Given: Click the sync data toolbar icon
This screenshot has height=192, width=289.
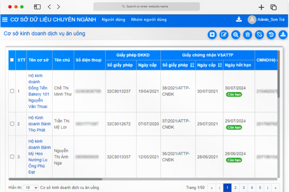Looking at the screenshot, I should (x=259, y=35).
